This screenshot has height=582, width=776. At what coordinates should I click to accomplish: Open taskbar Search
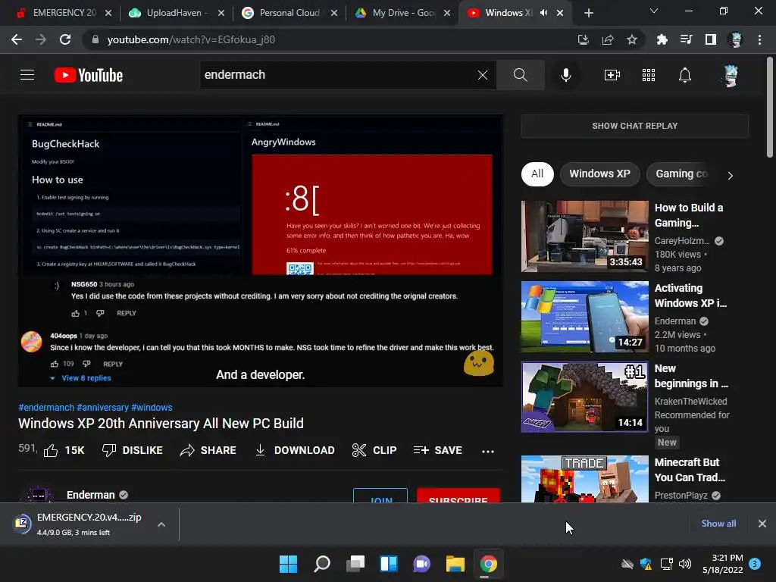tap(321, 564)
